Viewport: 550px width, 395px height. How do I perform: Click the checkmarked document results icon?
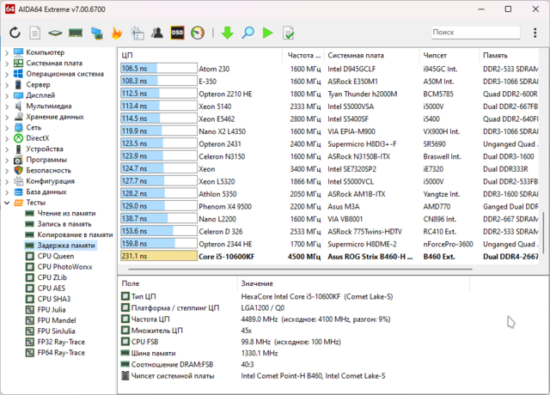(289, 33)
